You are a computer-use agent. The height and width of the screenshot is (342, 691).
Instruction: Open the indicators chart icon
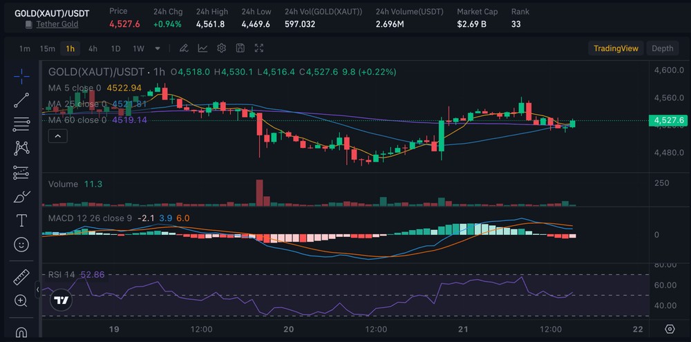(202, 48)
